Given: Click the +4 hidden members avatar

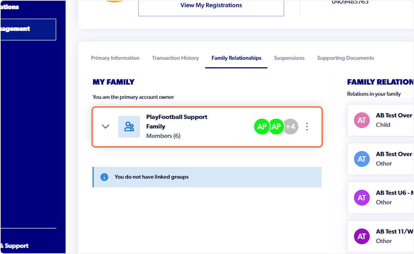Looking at the screenshot, I should pos(290,126).
